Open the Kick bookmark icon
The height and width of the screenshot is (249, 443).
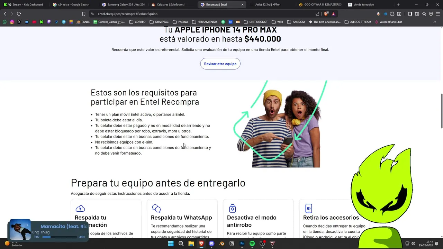coord(41,22)
